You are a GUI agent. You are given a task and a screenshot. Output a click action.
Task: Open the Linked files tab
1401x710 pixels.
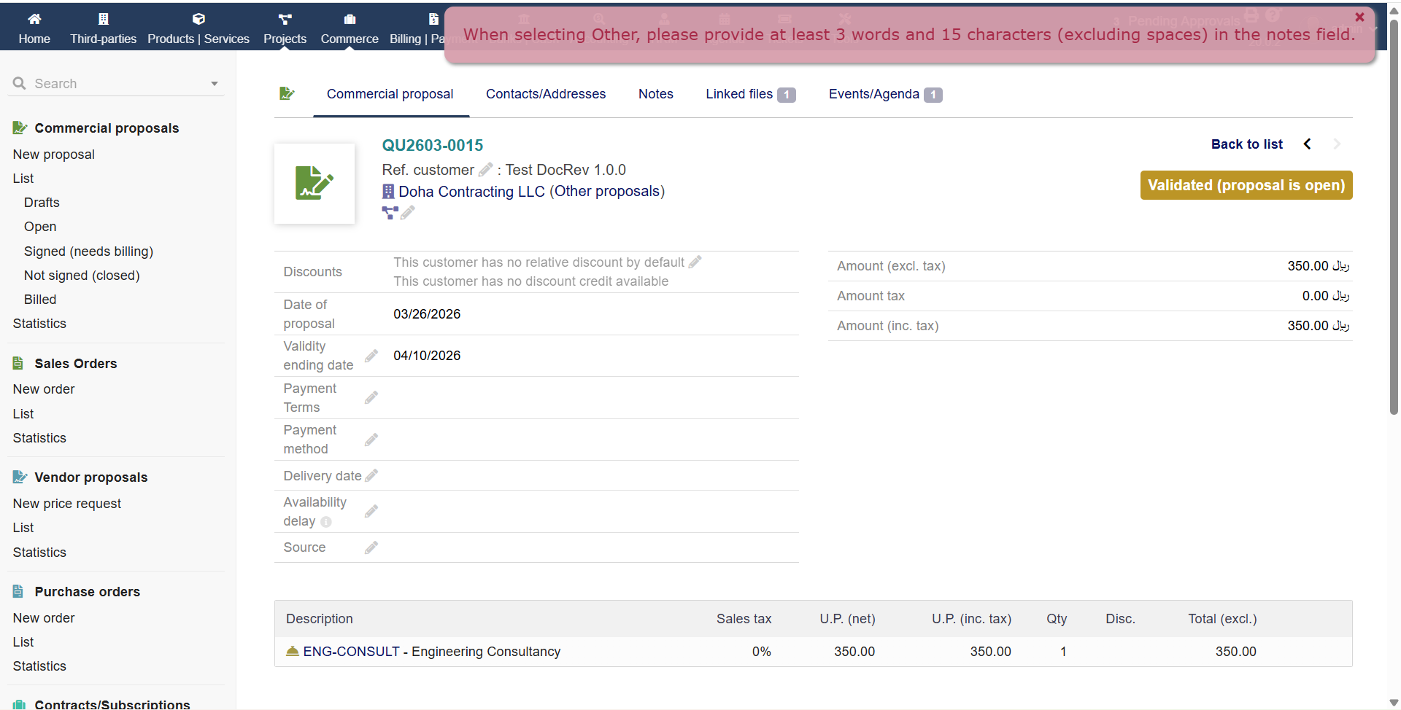pyautogui.click(x=750, y=94)
